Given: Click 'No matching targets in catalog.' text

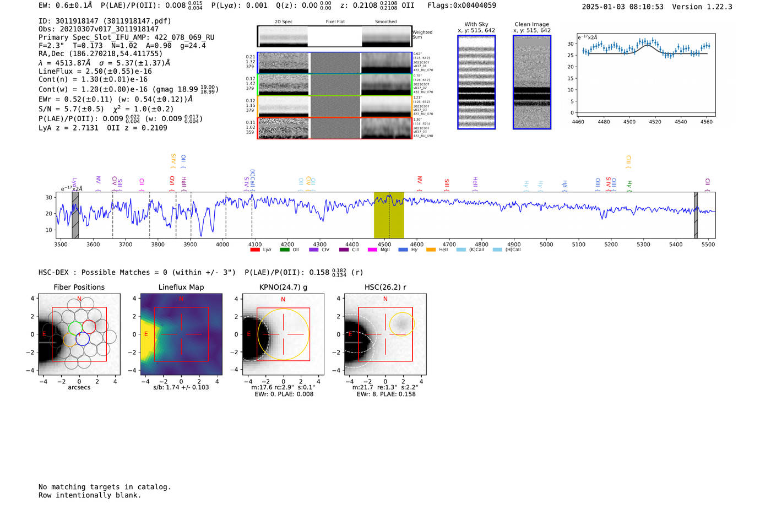Looking at the screenshot, I should point(105,487).
